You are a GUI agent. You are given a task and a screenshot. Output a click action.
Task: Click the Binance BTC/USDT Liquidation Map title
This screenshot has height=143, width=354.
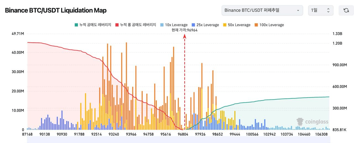pos(56,11)
